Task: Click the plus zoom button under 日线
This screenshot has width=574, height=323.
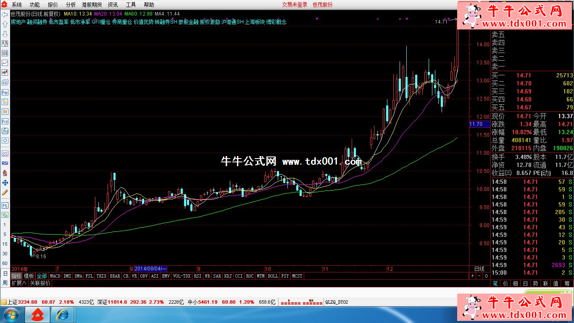Action: click(473, 276)
